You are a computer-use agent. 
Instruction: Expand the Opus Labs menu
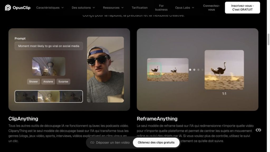(x=184, y=8)
